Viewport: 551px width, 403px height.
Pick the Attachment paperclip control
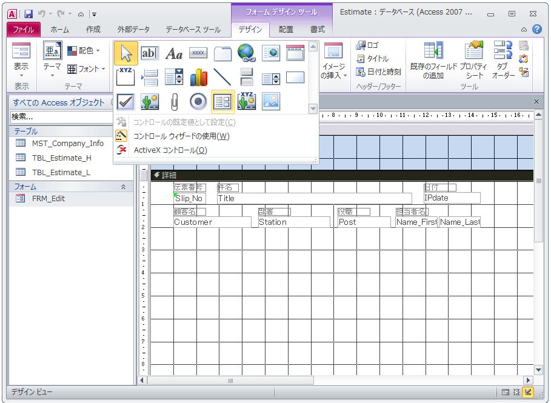174,102
